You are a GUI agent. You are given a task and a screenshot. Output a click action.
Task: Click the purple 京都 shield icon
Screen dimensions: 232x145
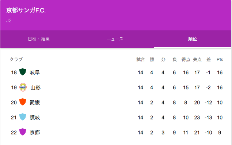[23, 132]
